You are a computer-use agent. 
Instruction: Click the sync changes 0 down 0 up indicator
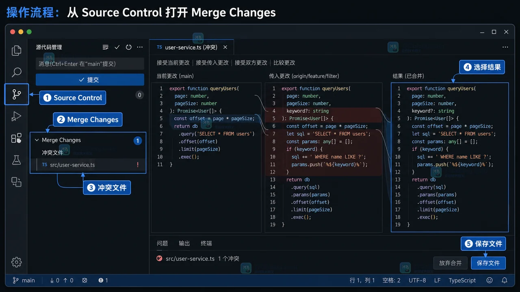click(x=61, y=280)
